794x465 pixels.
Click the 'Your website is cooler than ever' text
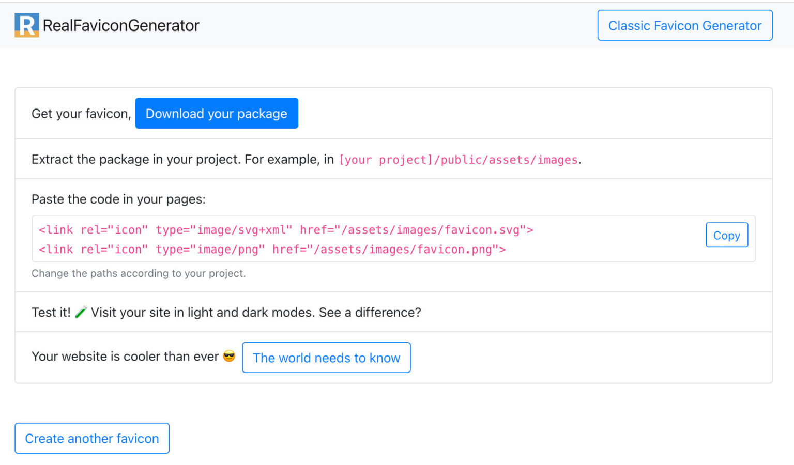coord(125,356)
